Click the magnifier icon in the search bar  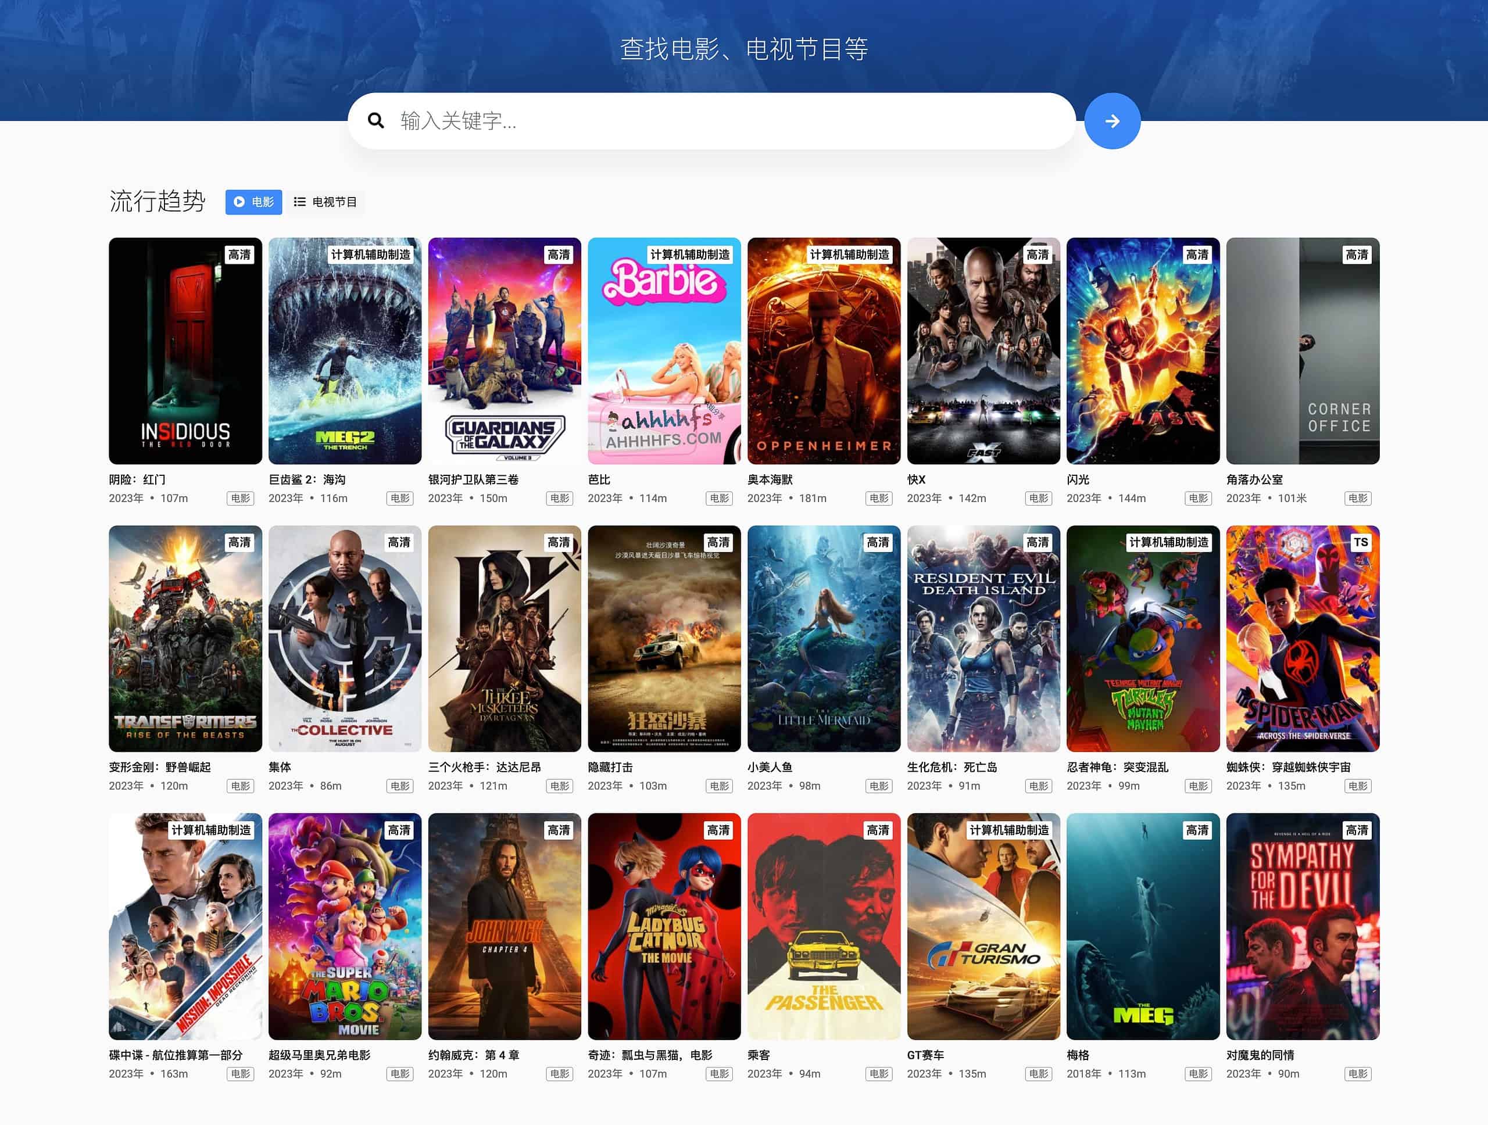click(377, 121)
